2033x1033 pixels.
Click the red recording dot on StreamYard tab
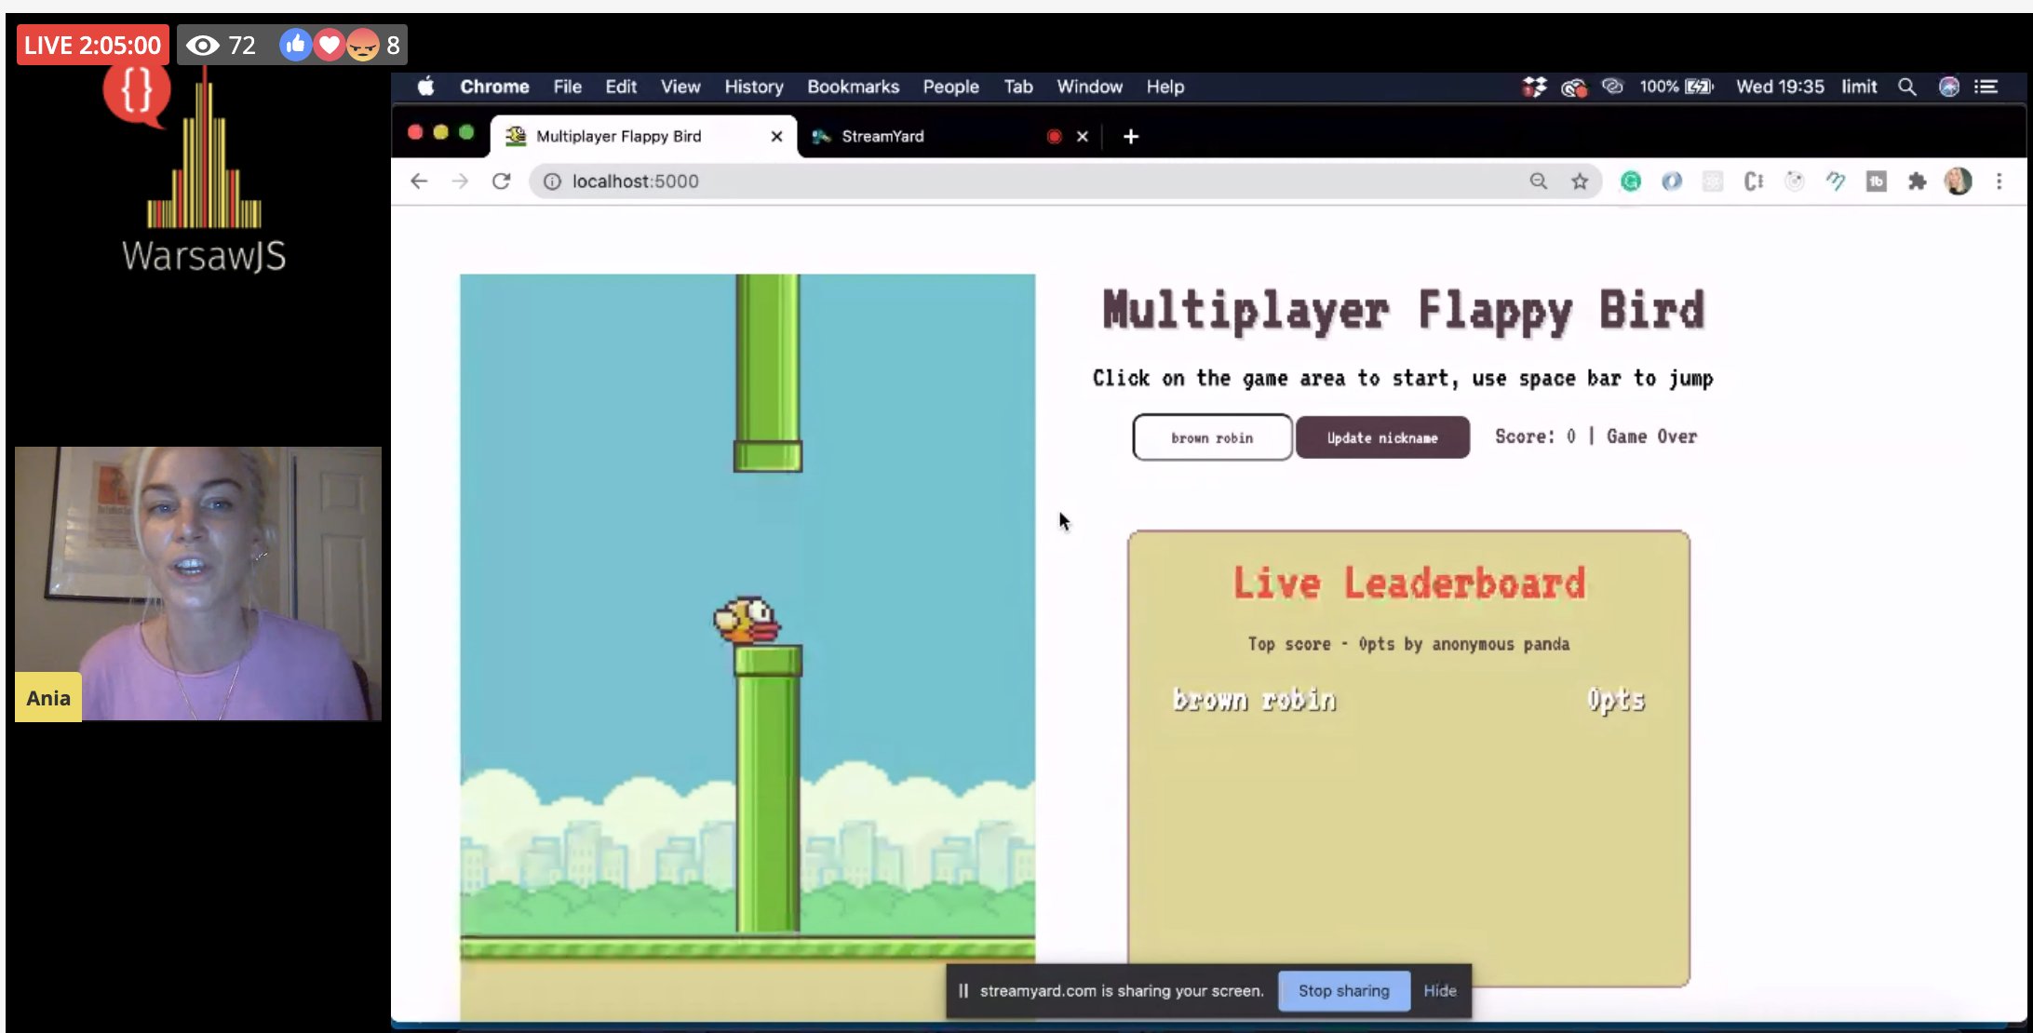pos(1054,136)
